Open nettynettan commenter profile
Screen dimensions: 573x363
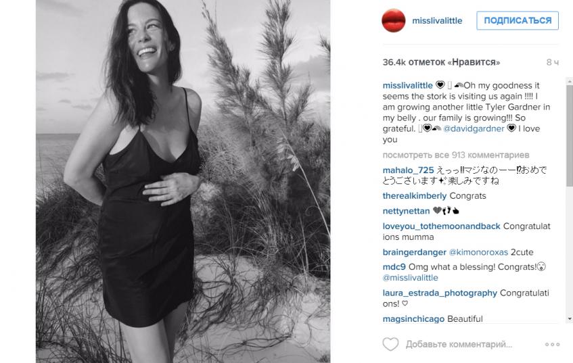click(406, 211)
